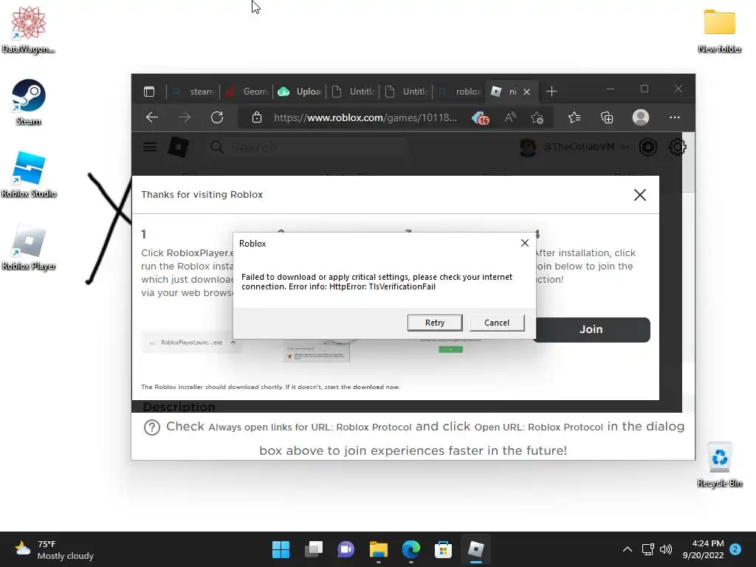Open the Roblox hamburger navigation menu
756x567 pixels.
(x=150, y=147)
